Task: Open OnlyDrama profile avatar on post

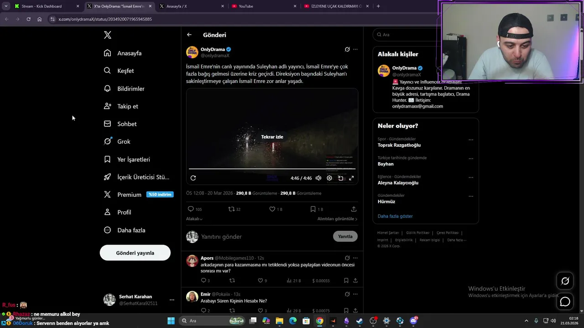Action: pyautogui.click(x=192, y=52)
